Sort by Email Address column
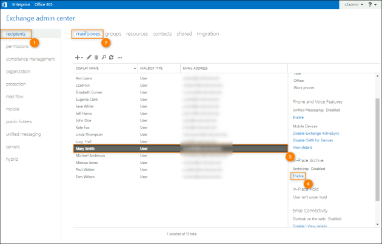382x244 pixels. 234,68
